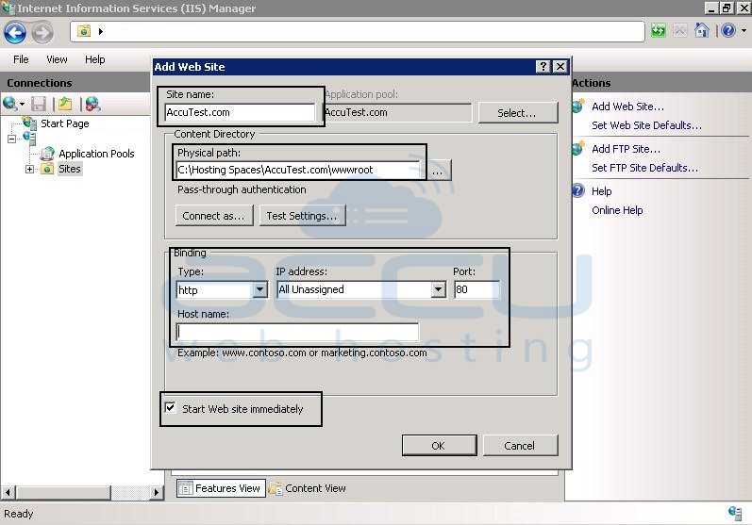752x525 pixels.
Task: Click the Connect as... button
Action: click(x=214, y=216)
